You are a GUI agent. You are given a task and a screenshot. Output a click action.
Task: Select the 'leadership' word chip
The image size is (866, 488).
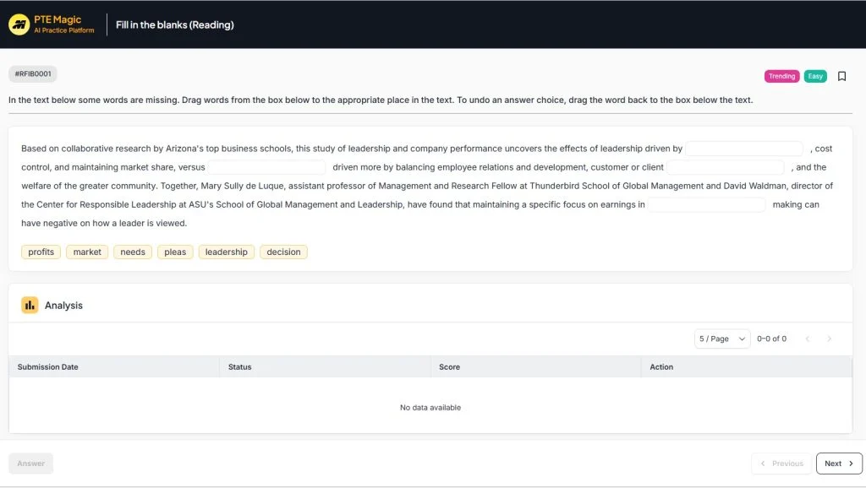[x=226, y=252]
